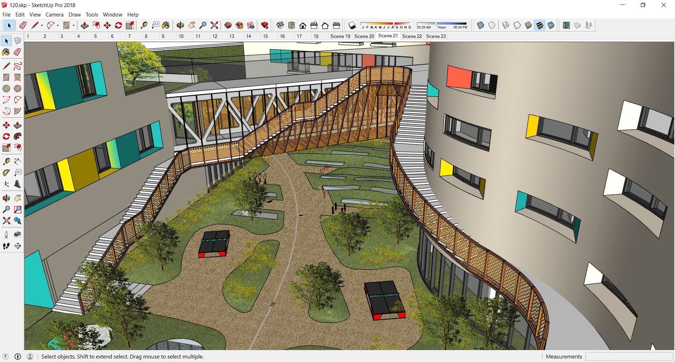Choose the Circle tool
675x362 pixels.
6,89
